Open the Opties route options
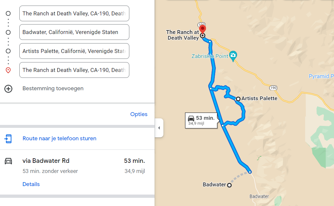This screenshot has width=334, height=206. [x=139, y=114]
